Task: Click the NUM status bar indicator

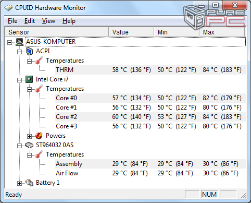Action: tap(209, 195)
